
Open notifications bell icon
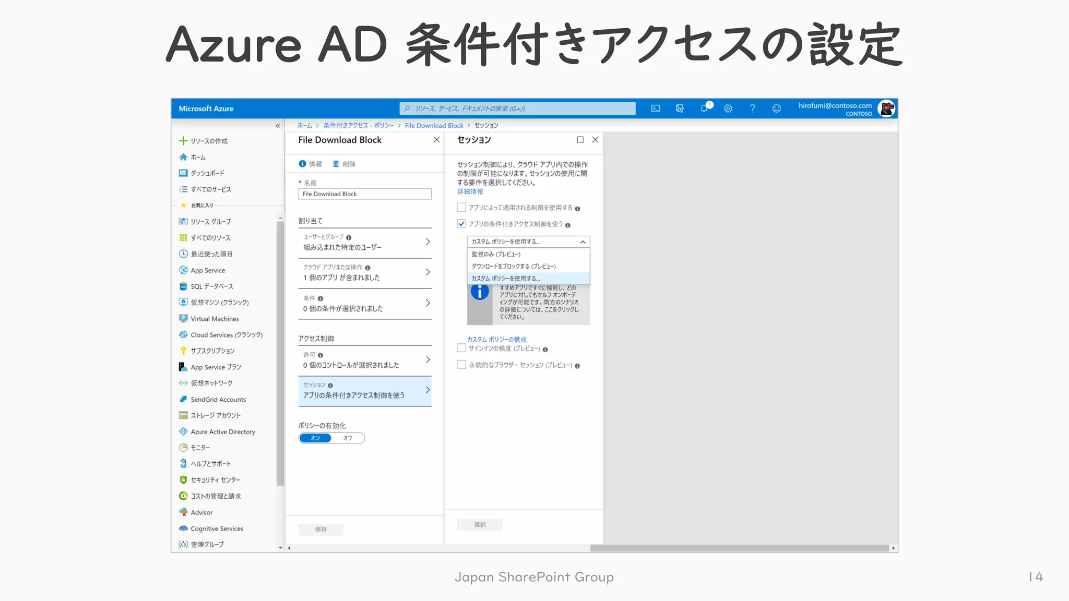click(704, 109)
